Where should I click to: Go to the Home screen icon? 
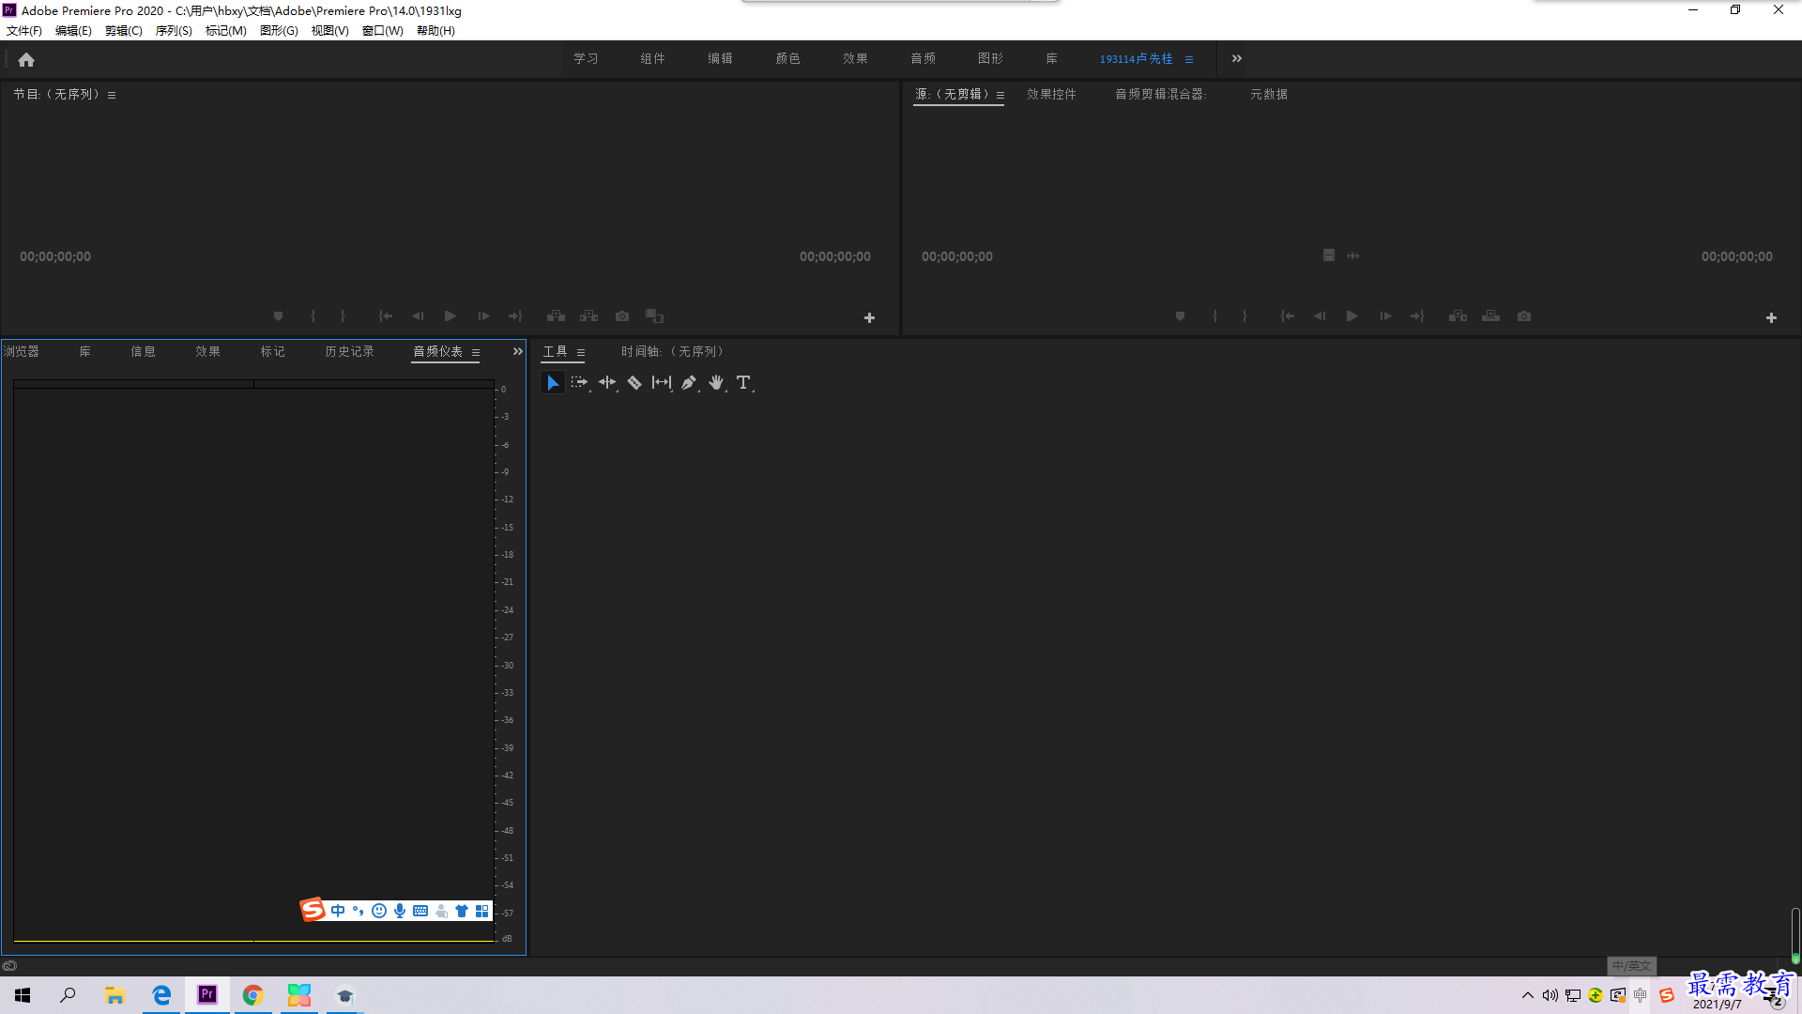click(26, 59)
